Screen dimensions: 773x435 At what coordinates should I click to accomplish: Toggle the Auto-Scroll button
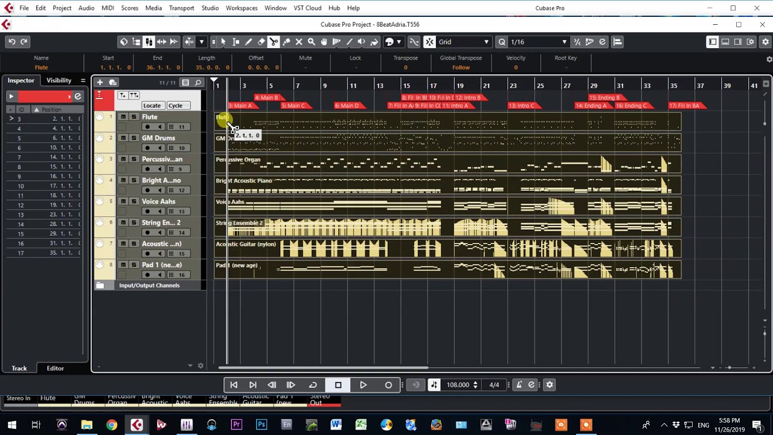[x=189, y=42]
